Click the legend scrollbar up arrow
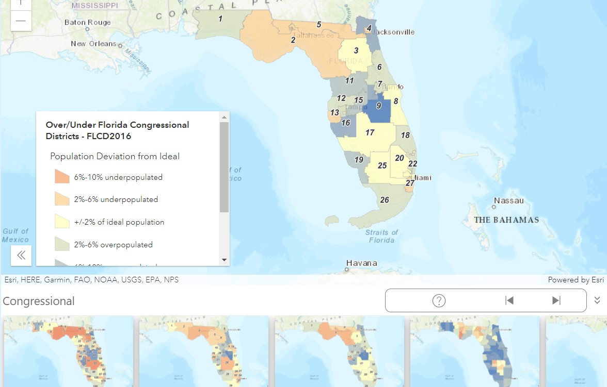Screen dimensions: 607x387 224,117
